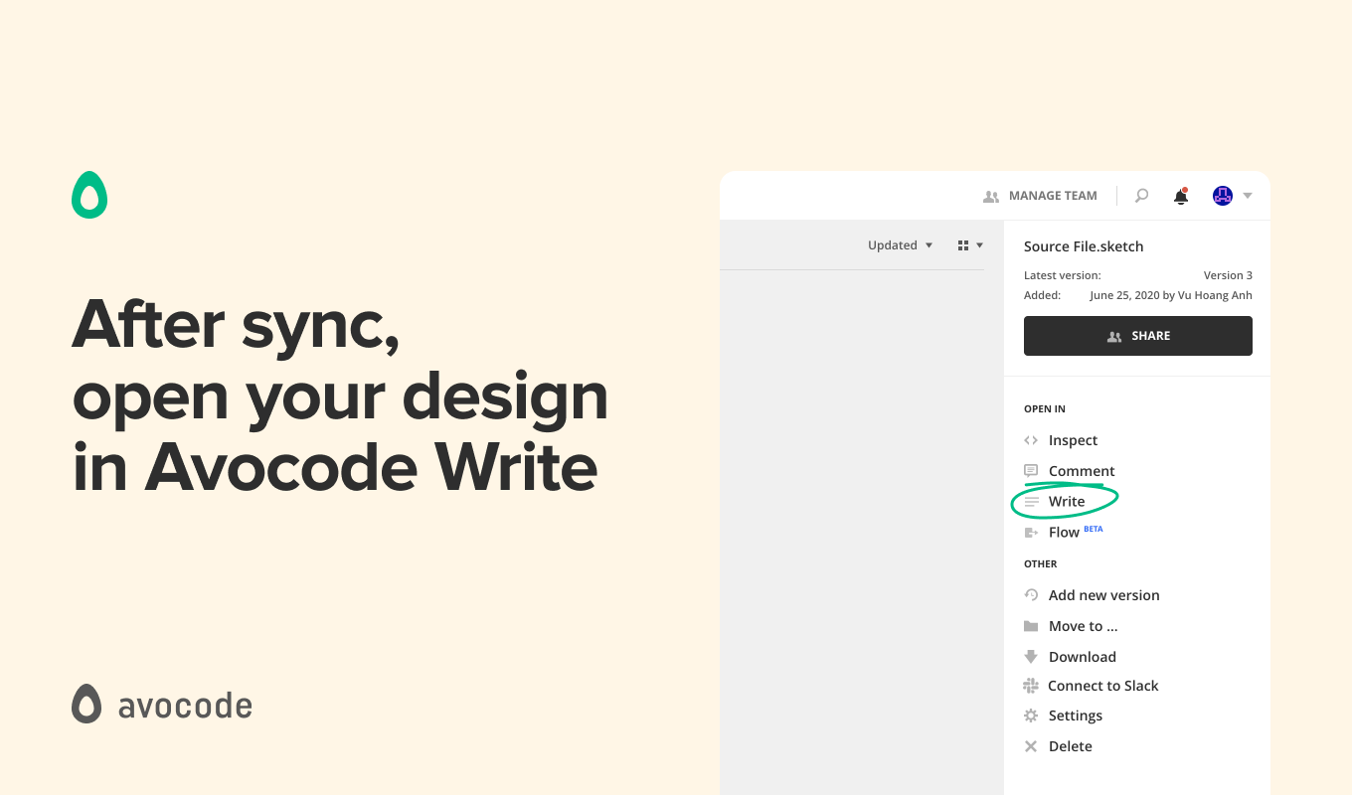Click the user avatar icon
The width and height of the screenshot is (1352, 795).
(x=1223, y=196)
